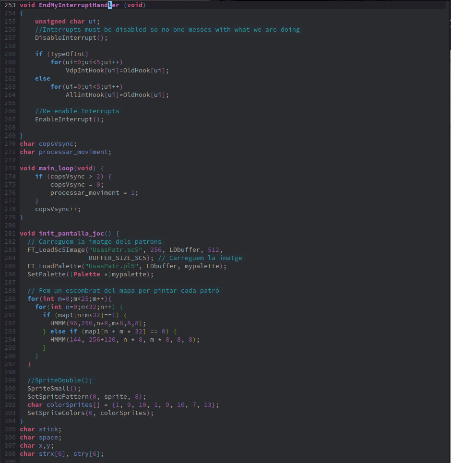Click 'char x,y;' declaration
451x463 pixels.
click(x=36, y=446)
